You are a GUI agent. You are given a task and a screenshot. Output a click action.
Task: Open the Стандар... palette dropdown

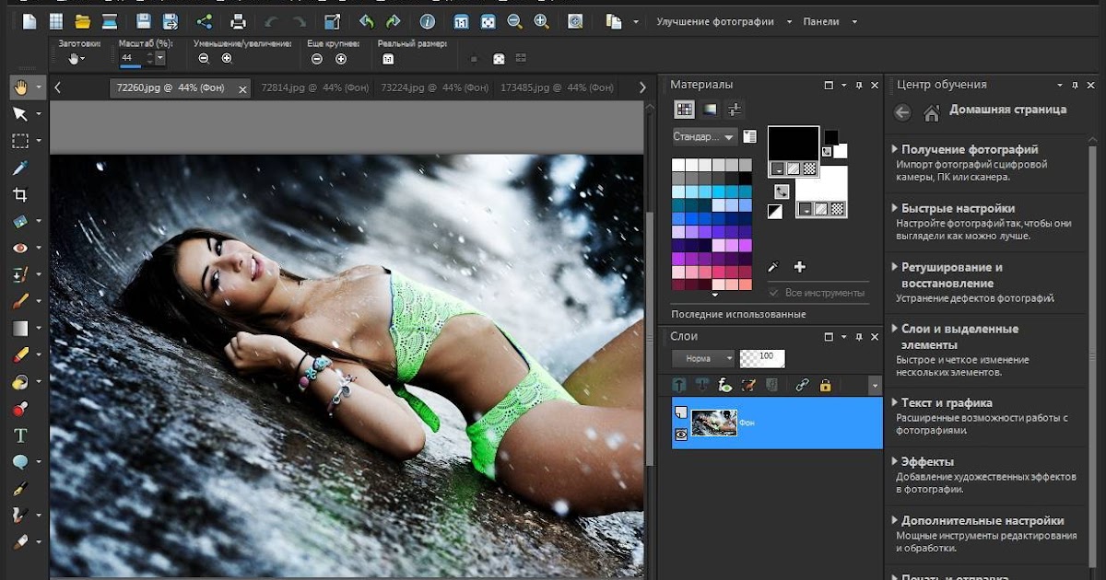click(x=704, y=137)
